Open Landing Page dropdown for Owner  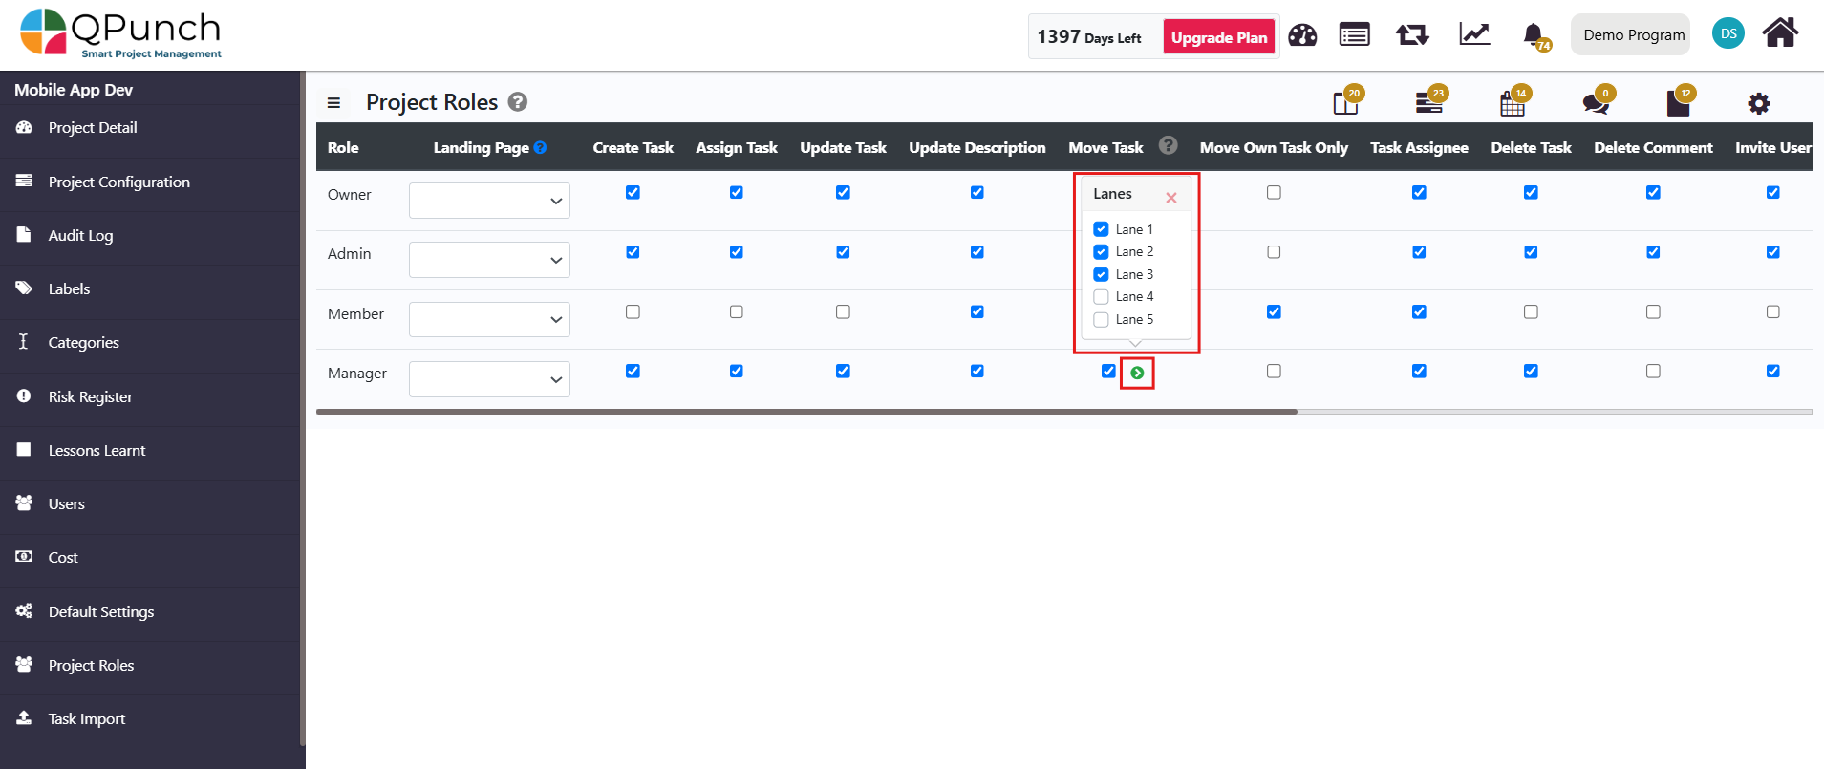coord(489,201)
